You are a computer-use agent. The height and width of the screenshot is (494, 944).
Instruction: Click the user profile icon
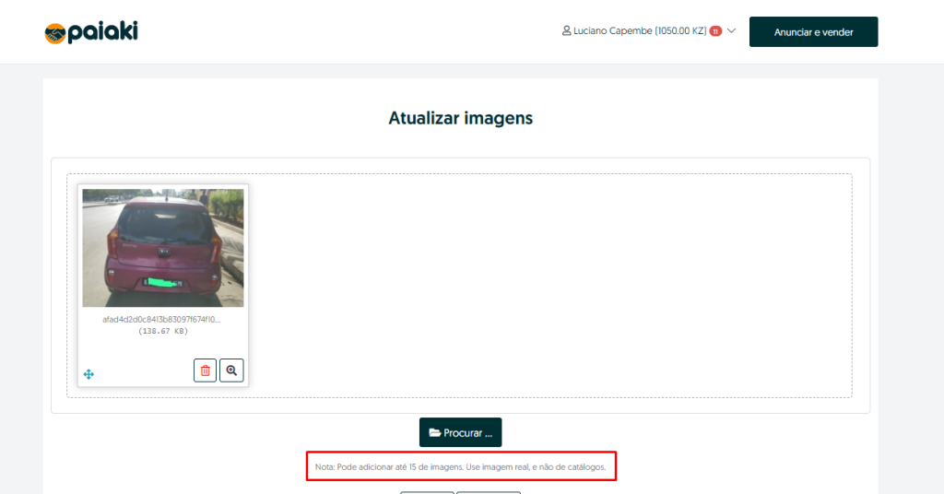point(566,30)
